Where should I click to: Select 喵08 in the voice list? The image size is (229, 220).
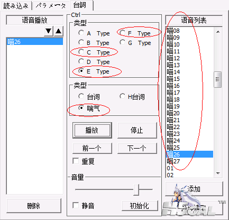point(190,31)
